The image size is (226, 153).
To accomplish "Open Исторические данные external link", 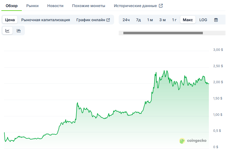I will [138, 6].
